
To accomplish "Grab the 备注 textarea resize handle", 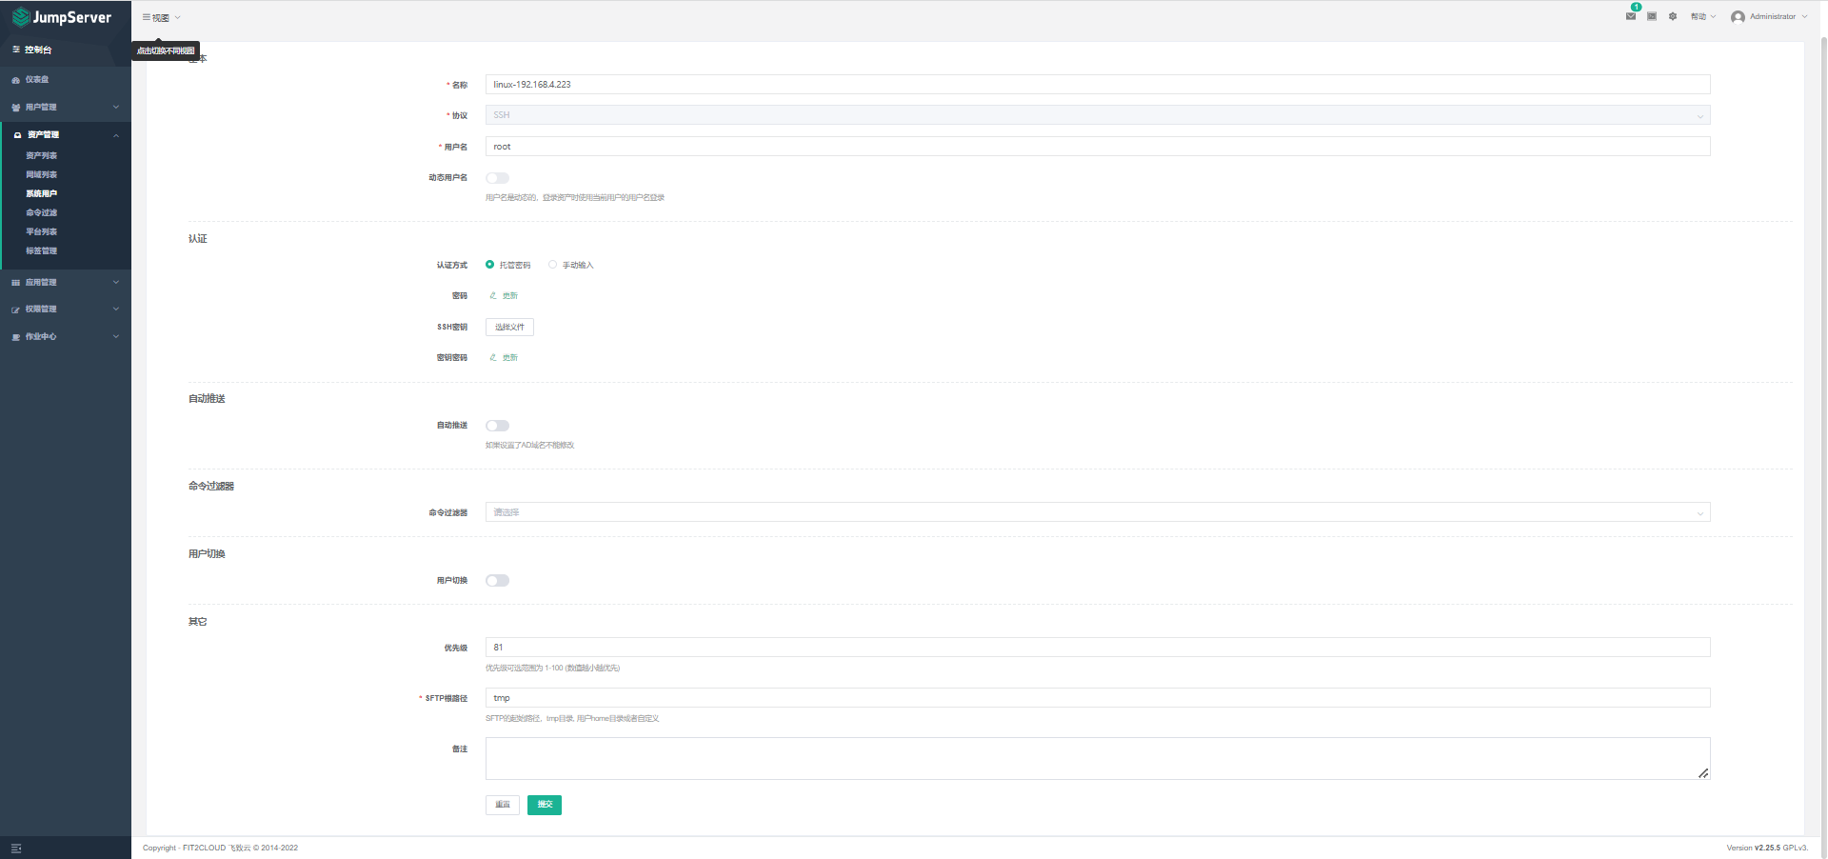I will (x=1703, y=773).
